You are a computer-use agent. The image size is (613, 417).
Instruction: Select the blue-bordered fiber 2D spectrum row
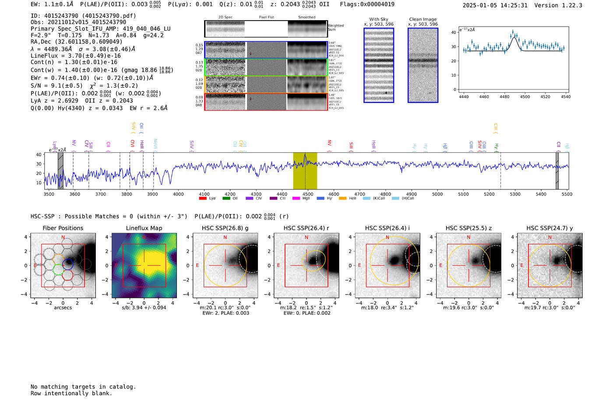coord(266,50)
